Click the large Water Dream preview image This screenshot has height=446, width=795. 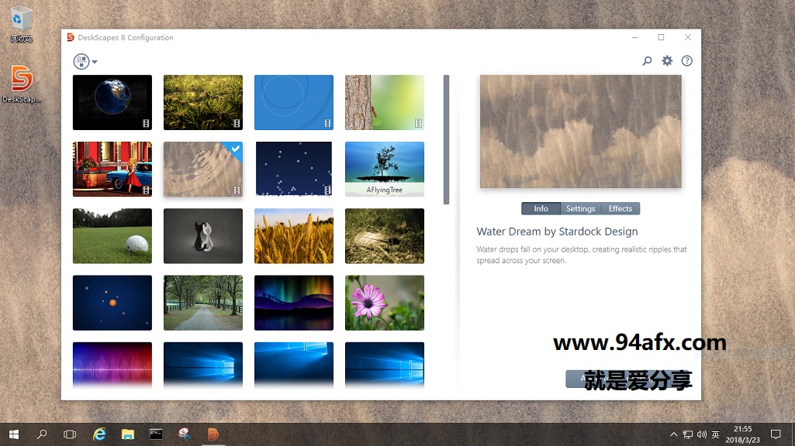pos(580,132)
